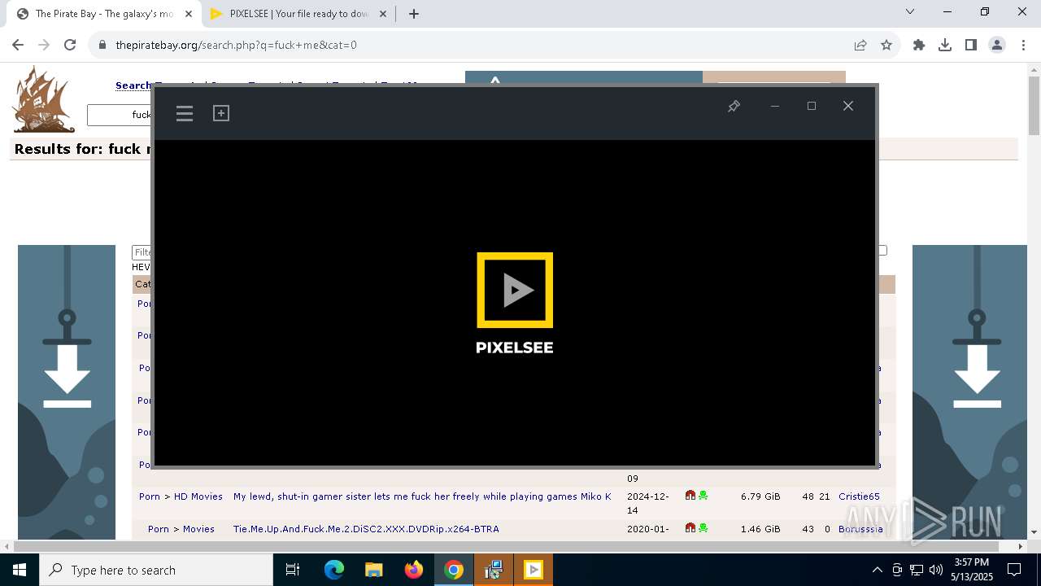Screen dimensions: 1041x586
Task: Close the PixelSee player window
Action: coord(848,106)
